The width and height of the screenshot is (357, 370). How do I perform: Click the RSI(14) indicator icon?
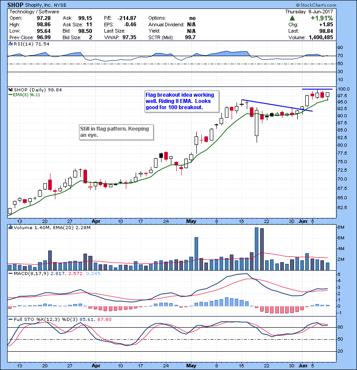pyautogui.click(x=10, y=44)
